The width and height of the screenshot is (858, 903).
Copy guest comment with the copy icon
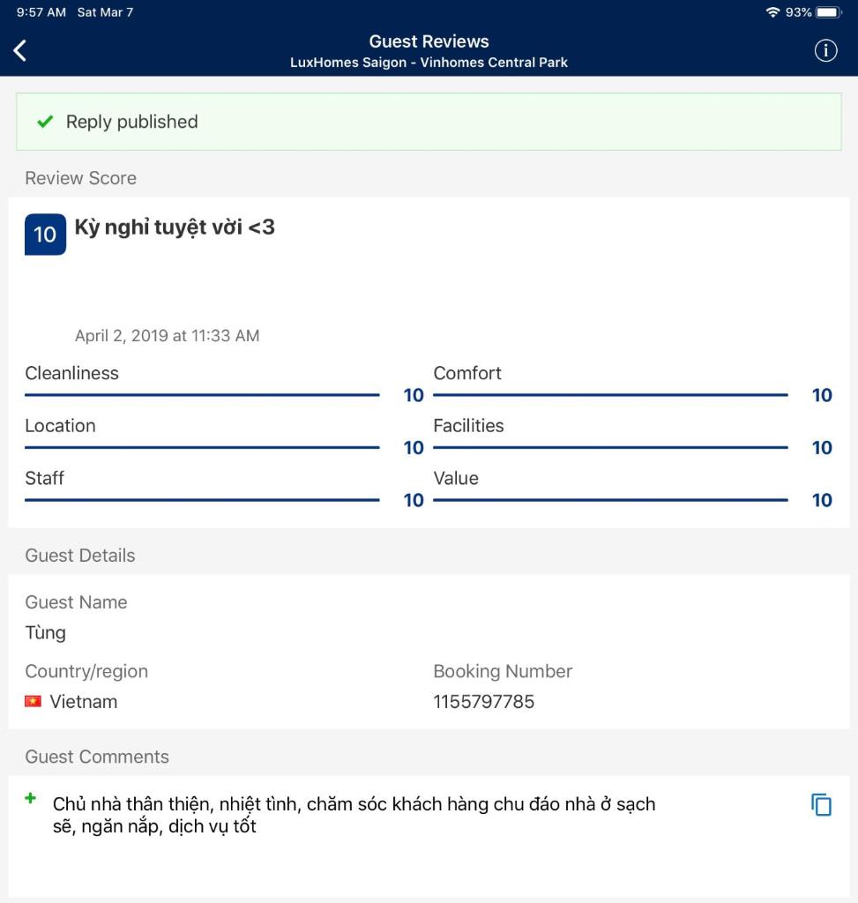click(x=821, y=804)
